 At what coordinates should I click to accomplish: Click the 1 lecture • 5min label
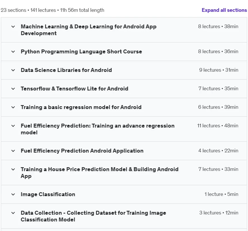click(x=221, y=194)
